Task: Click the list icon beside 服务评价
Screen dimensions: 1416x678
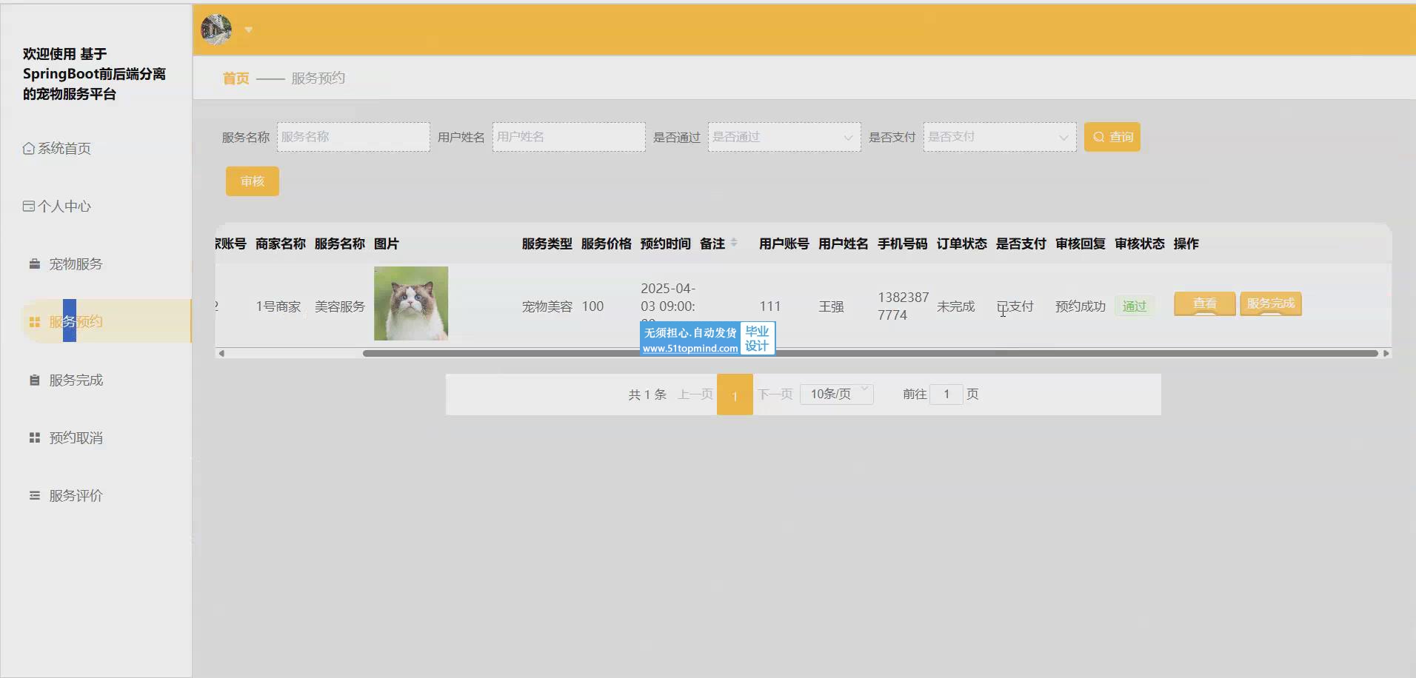Action: coord(34,496)
